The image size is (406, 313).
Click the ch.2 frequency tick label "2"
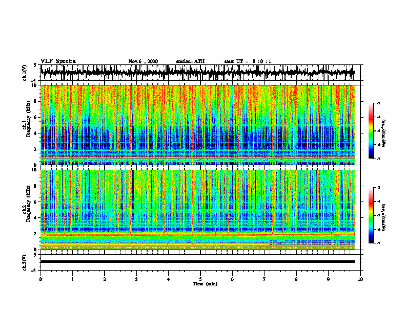pyautogui.click(x=35, y=234)
